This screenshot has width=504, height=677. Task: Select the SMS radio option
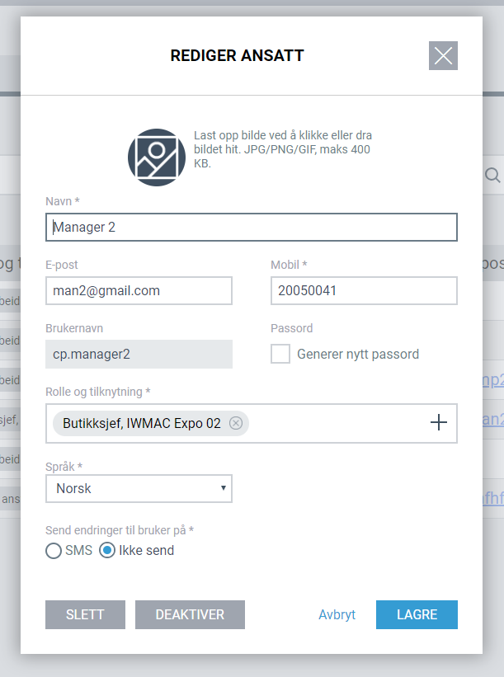(54, 551)
